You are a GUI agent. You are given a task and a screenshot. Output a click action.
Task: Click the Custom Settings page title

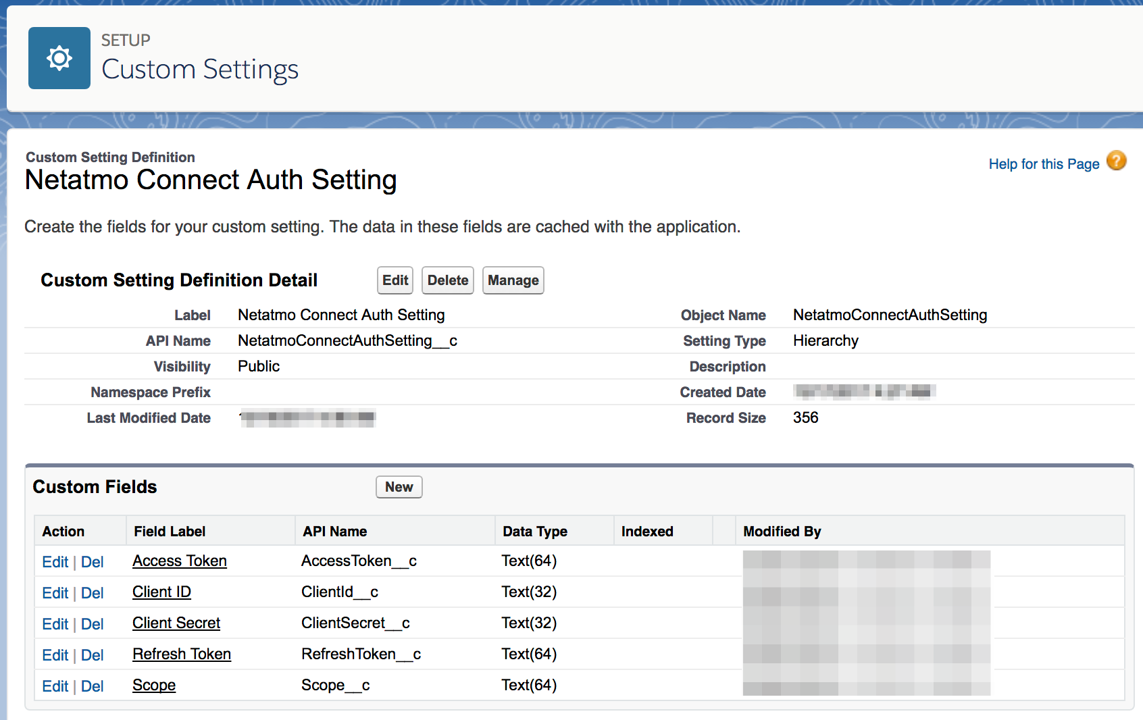click(x=200, y=70)
